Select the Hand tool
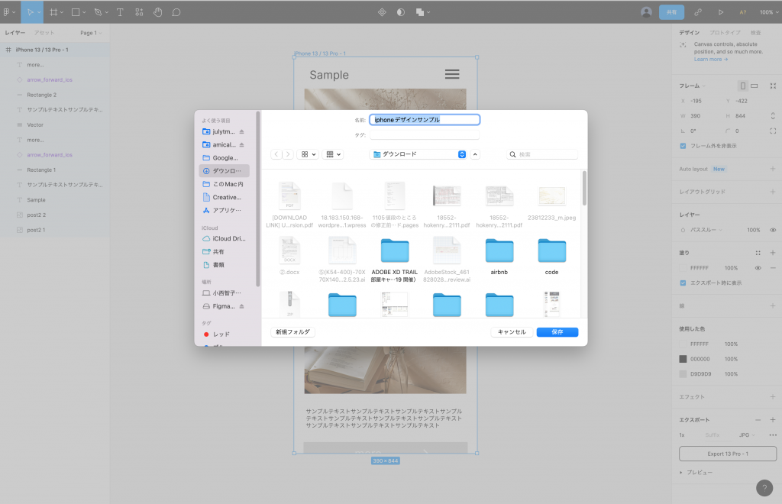 [158, 12]
